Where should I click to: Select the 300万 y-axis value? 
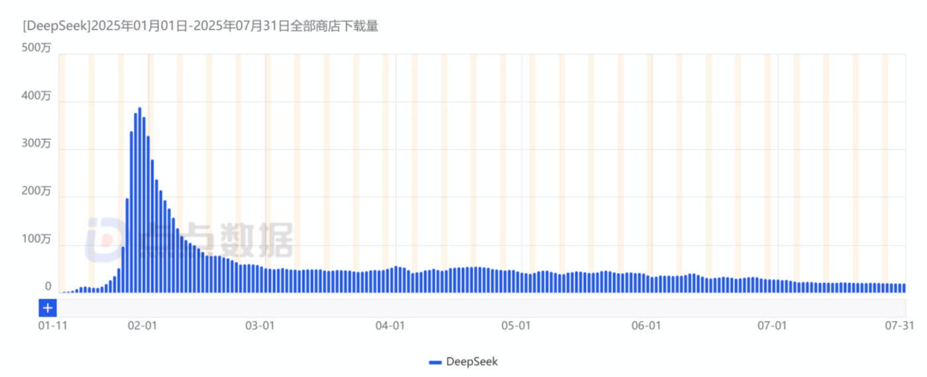[38, 144]
